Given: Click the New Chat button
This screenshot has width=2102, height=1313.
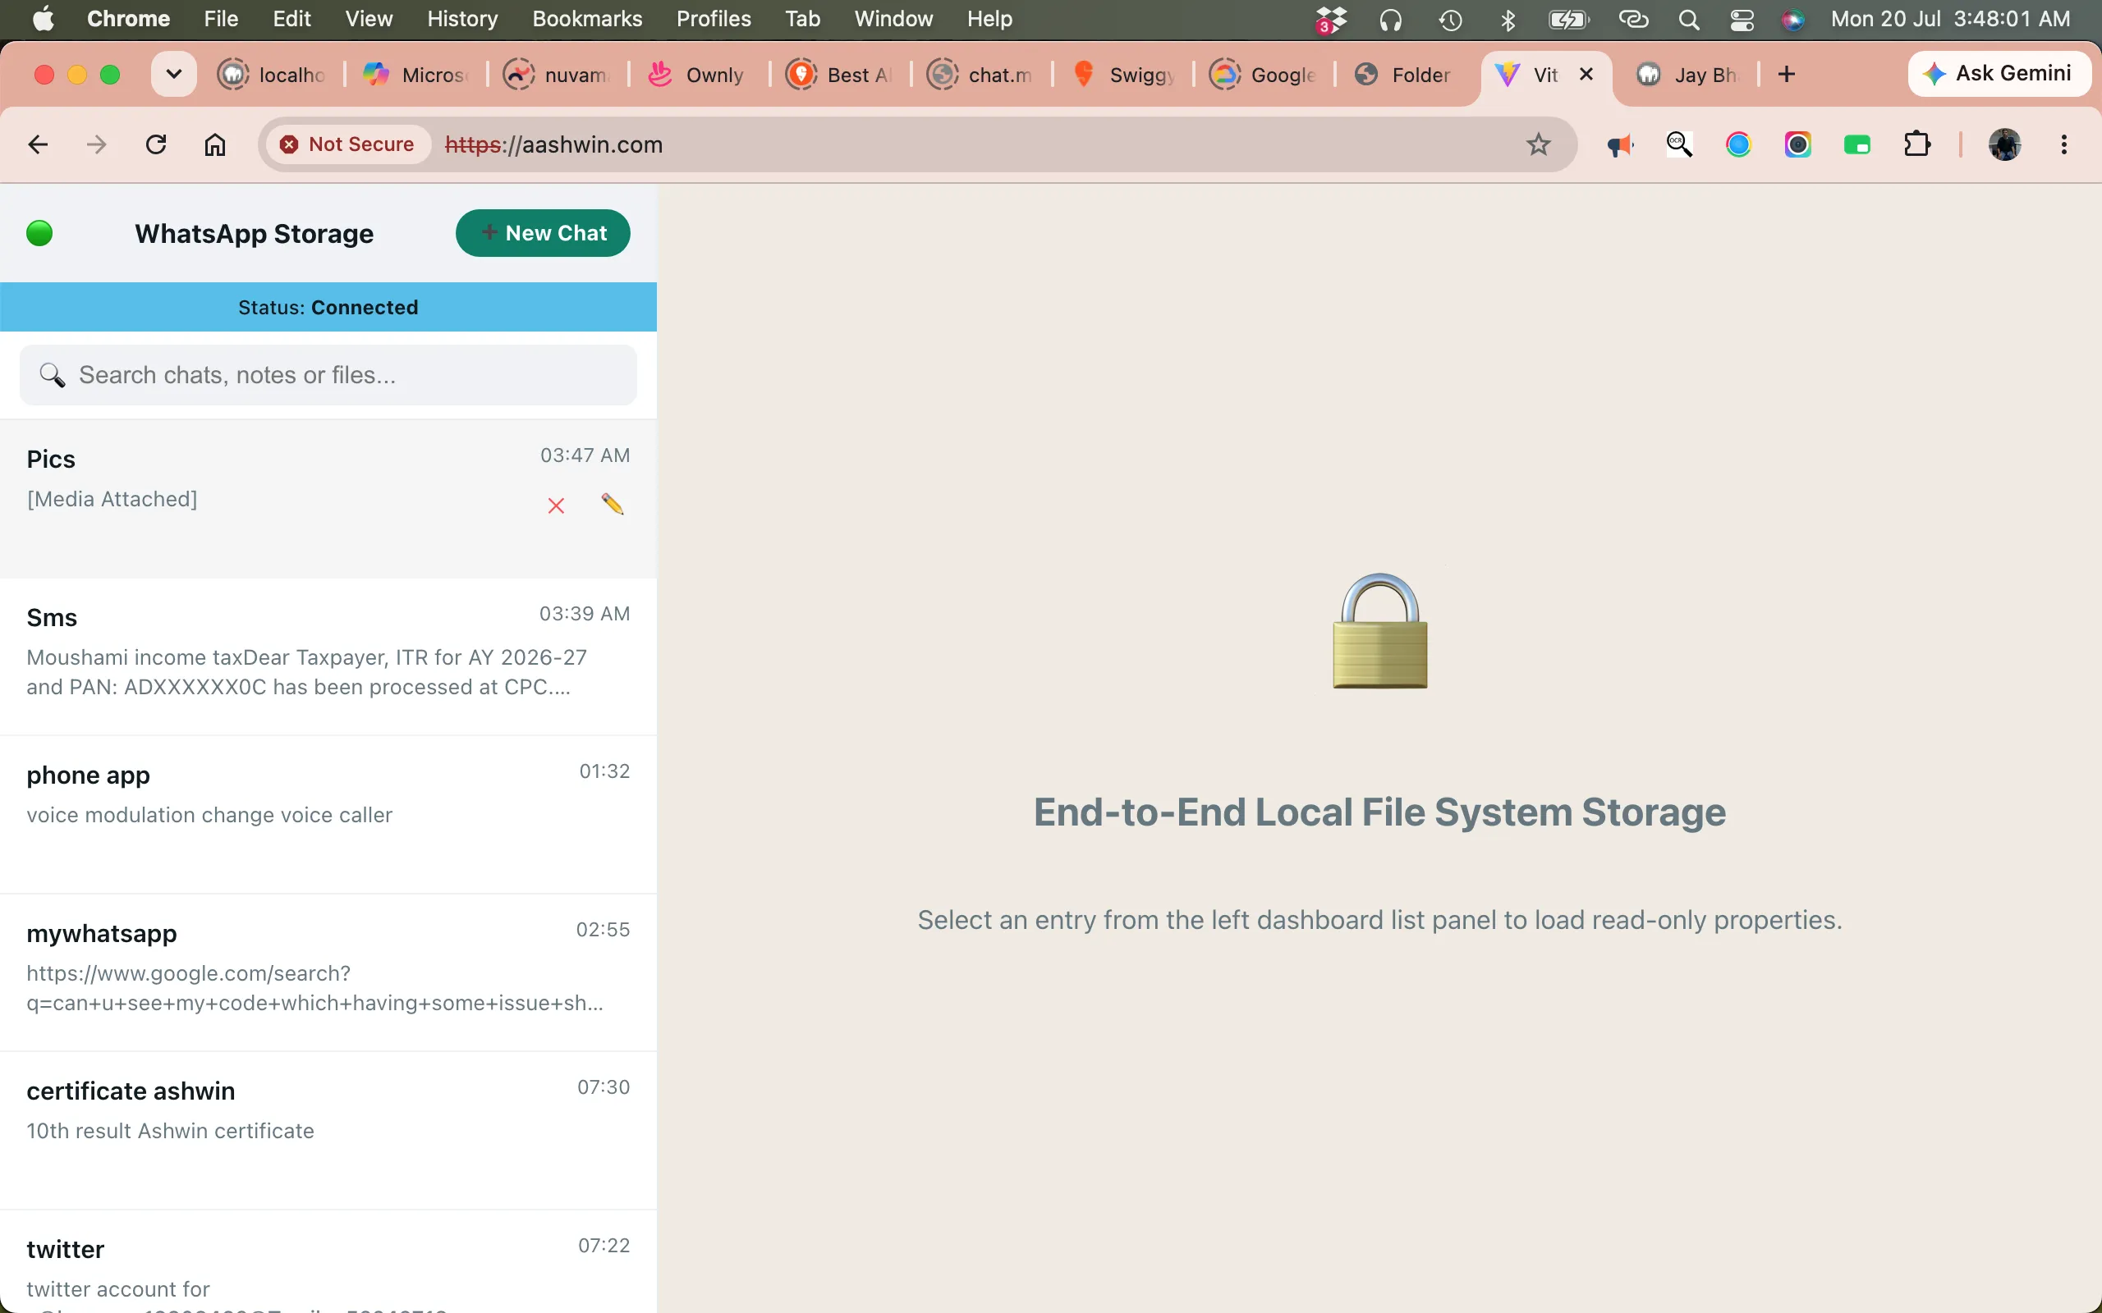Looking at the screenshot, I should click(543, 233).
